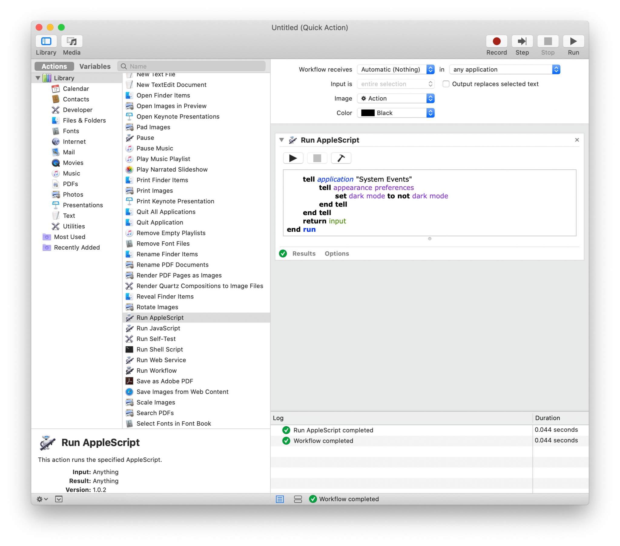Select the Utilities category
Screen dimensions: 620x546
click(74, 227)
